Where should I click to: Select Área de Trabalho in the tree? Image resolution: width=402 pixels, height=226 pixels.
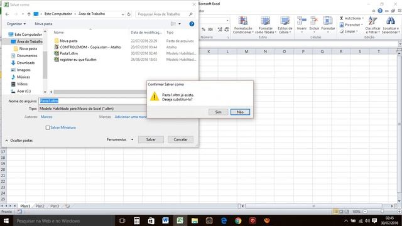coord(27,41)
